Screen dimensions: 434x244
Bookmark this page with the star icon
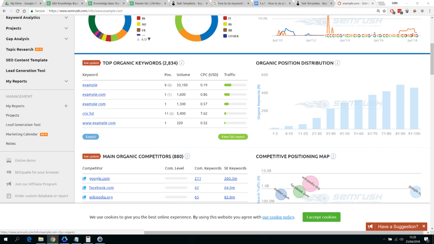click(x=384, y=11)
